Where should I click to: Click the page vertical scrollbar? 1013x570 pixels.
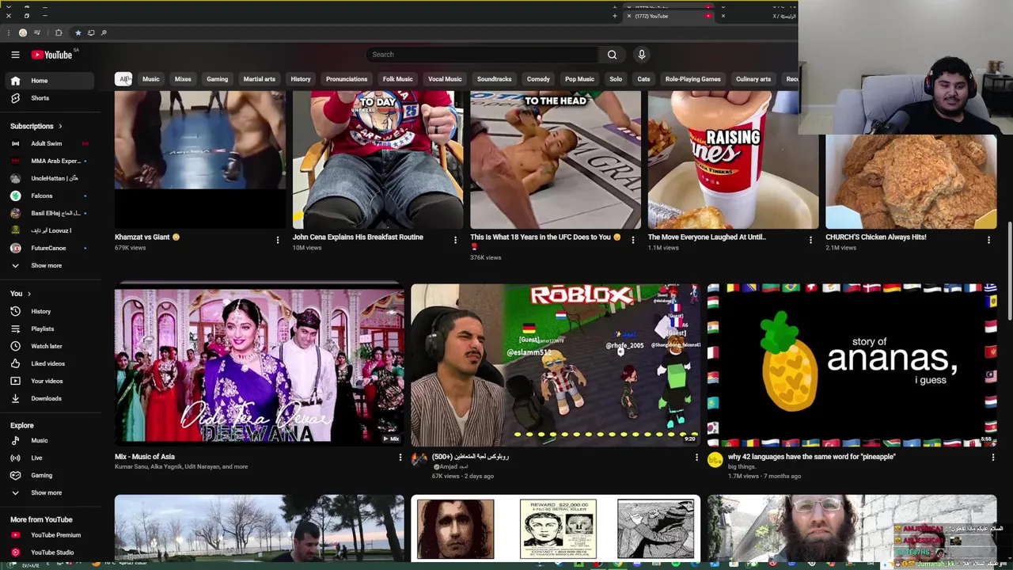pos(1009,269)
